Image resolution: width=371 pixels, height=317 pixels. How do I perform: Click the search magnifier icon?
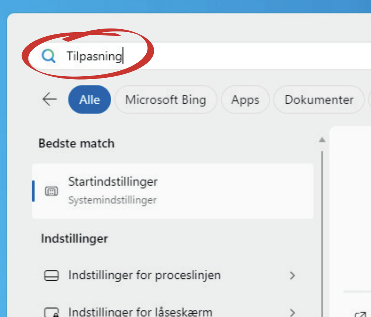[48, 56]
